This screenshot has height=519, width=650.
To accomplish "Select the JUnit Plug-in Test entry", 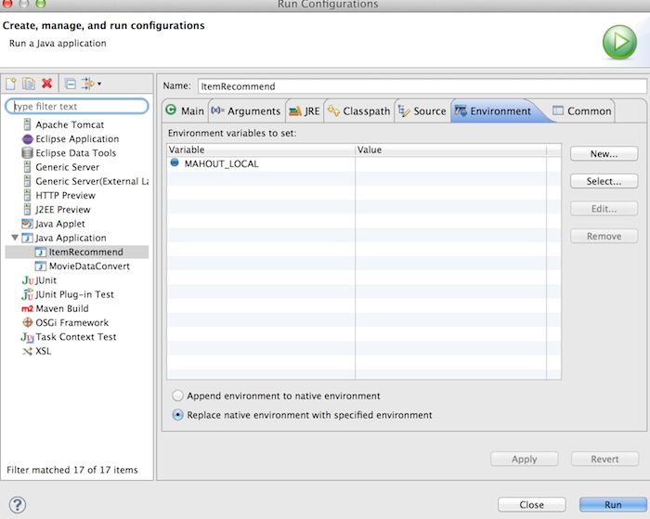I will point(74,294).
